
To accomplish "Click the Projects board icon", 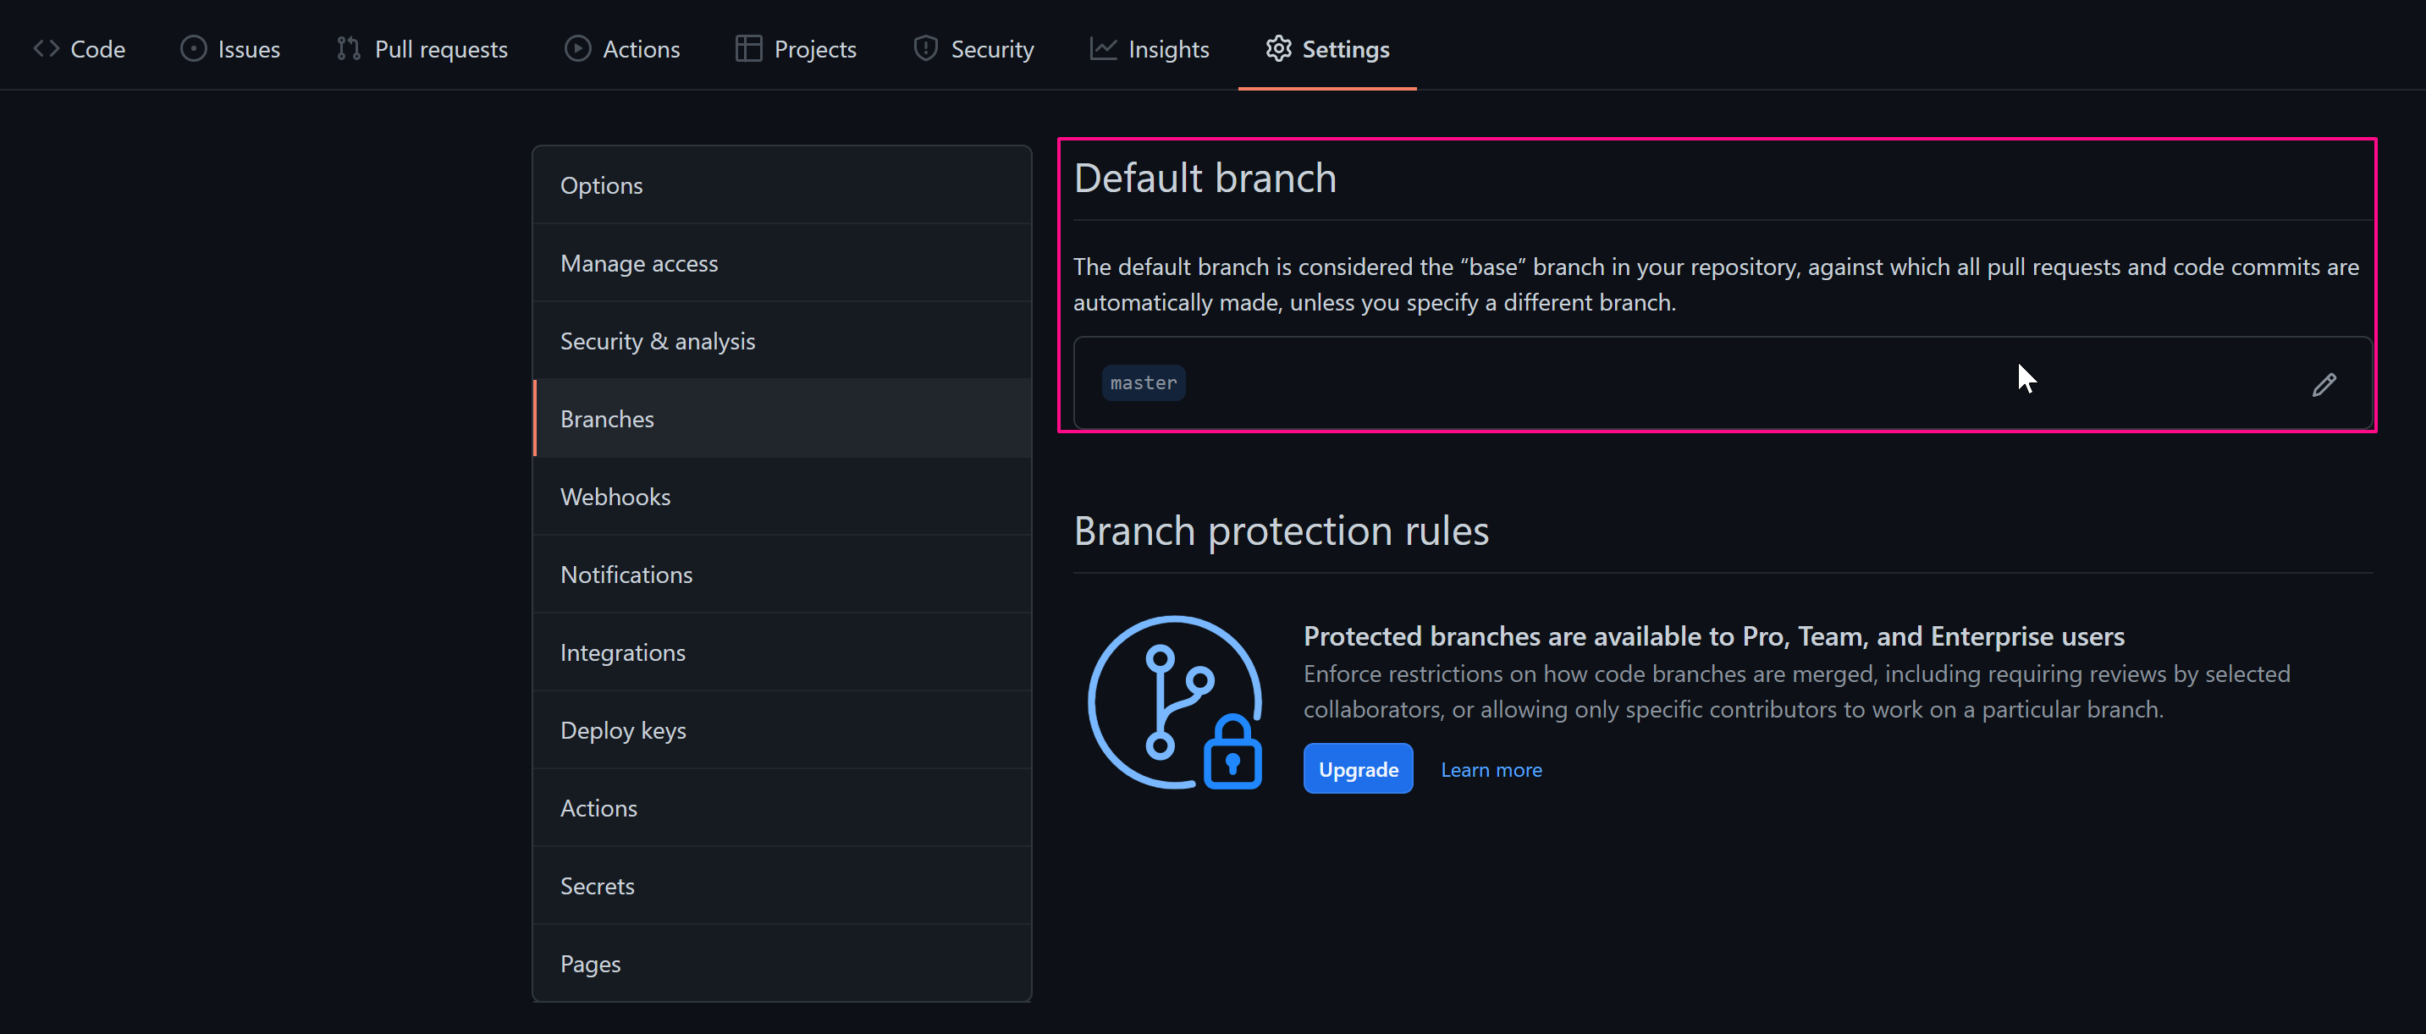I will pos(748,49).
